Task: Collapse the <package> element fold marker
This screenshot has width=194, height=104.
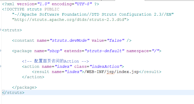Action: click(x=0, y=51)
